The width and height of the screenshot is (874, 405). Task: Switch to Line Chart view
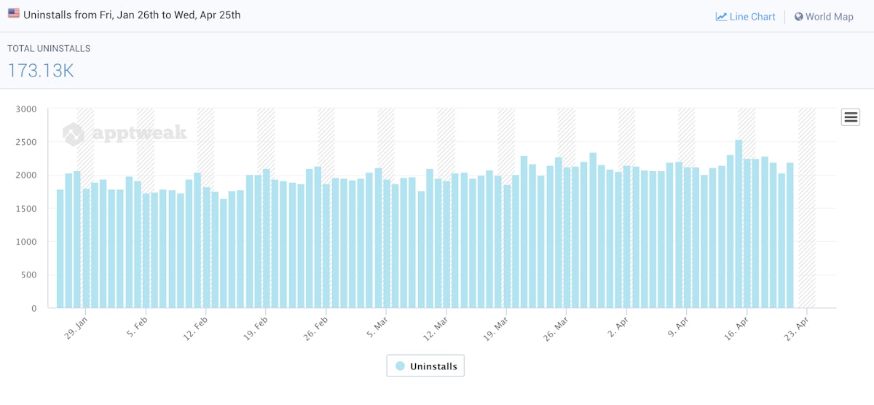[752, 17]
